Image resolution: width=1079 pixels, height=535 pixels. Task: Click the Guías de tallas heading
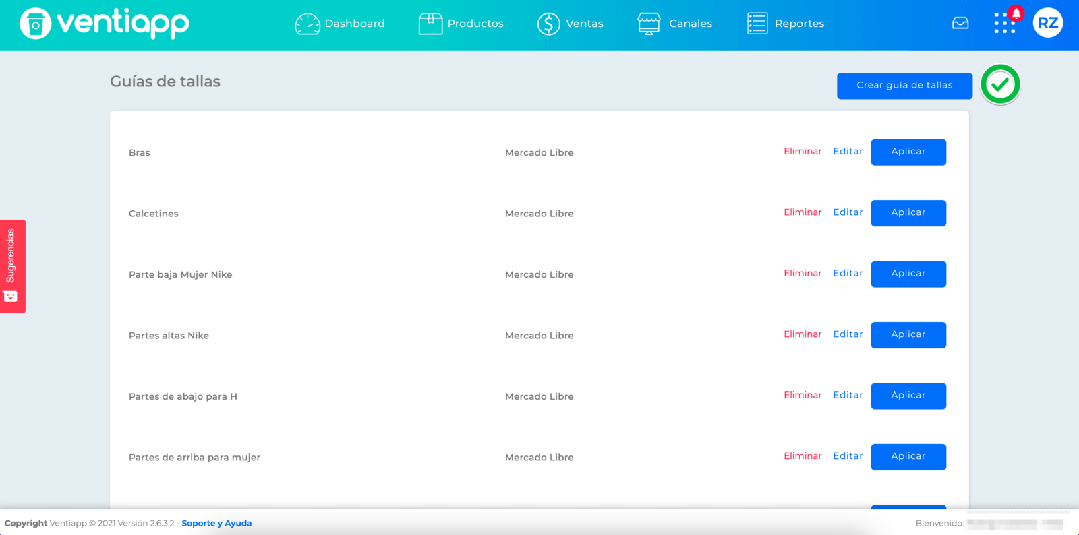pos(165,82)
